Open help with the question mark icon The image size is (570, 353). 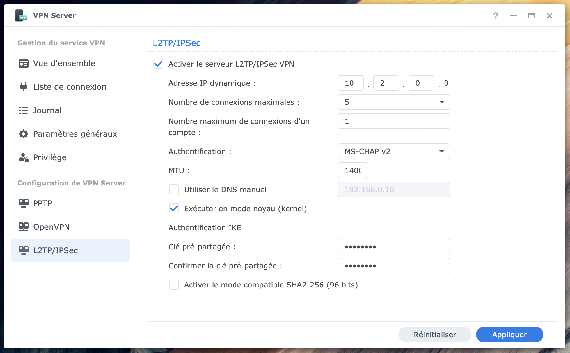pos(496,16)
